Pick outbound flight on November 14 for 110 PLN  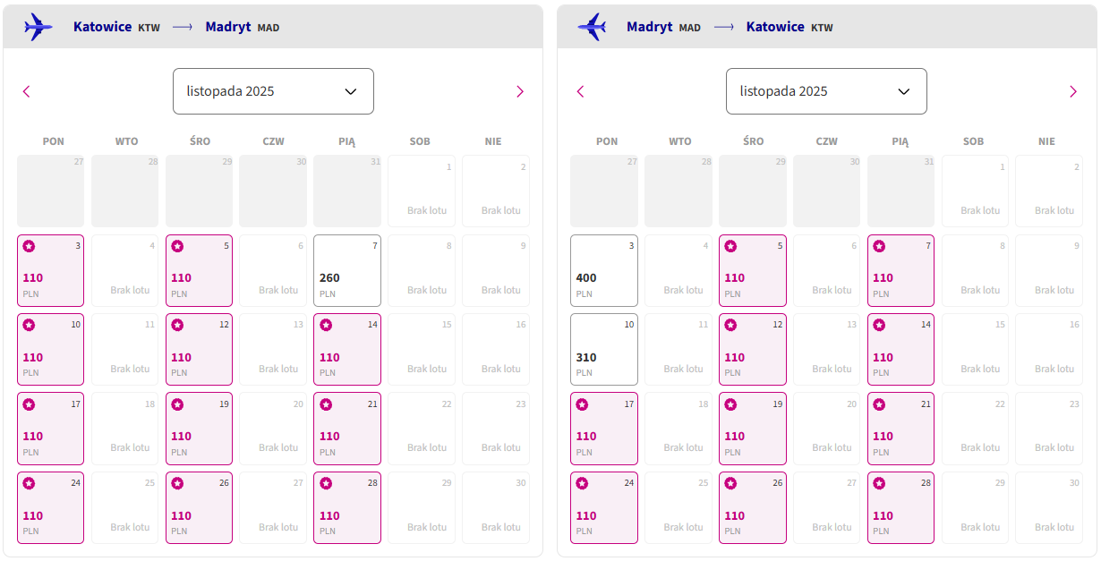tap(347, 349)
